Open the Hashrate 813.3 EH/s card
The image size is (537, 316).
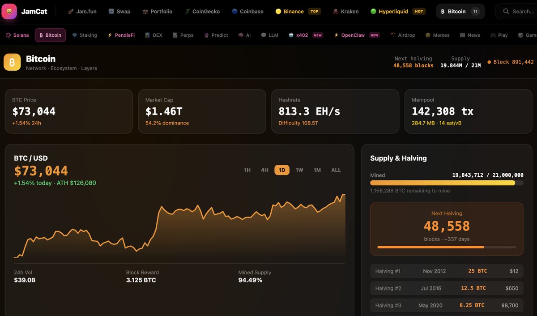click(335, 111)
